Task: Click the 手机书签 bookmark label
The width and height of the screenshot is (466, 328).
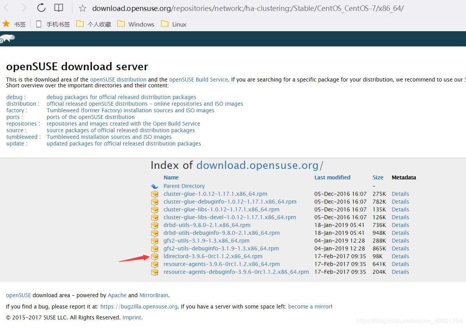Action: pyautogui.click(x=58, y=24)
